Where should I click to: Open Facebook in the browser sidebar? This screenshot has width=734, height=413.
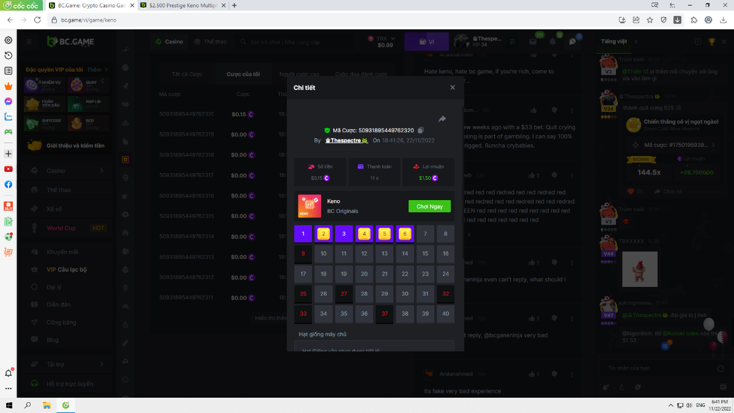pos(9,184)
